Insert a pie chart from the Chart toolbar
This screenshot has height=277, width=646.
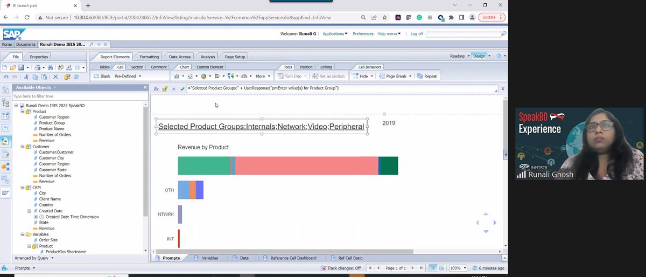click(x=203, y=76)
